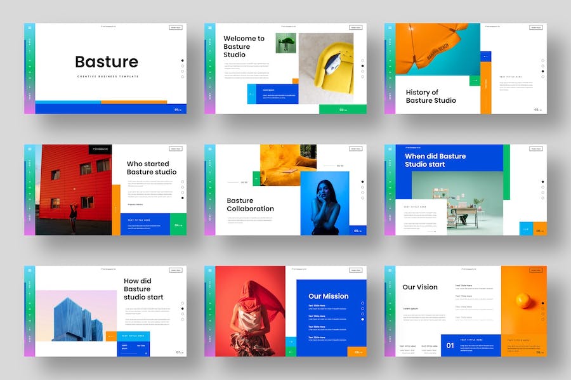Image resolution: width=571 pixels, height=380 pixels.
Task: Select first filled dot on Basture title slide
Action: tap(183, 60)
